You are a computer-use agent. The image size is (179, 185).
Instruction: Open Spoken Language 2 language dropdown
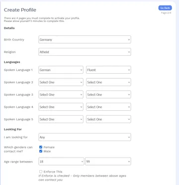(61, 82)
